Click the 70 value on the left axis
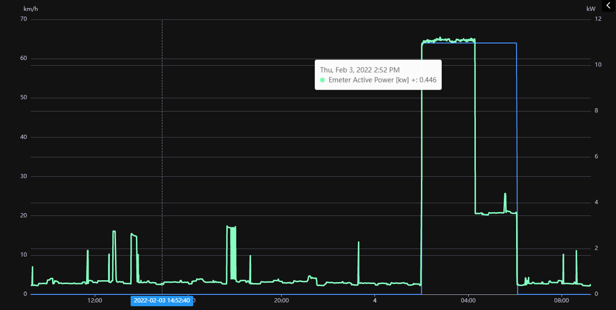This screenshot has width=616, height=310. tap(24, 19)
